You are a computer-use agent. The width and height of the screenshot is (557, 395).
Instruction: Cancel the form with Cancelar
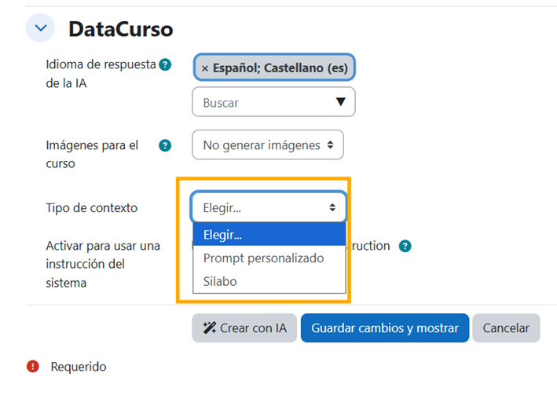pos(506,328)
